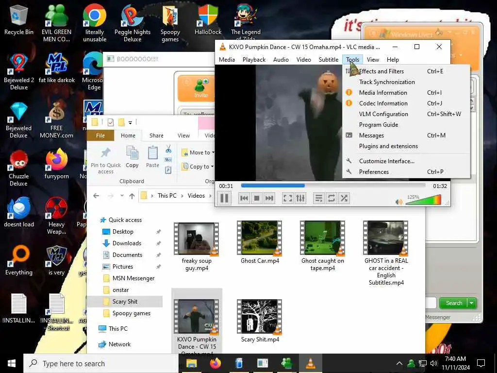Toggle VLC loop mode
This screenshot has height=373, width=497.
tap(331, 198)
